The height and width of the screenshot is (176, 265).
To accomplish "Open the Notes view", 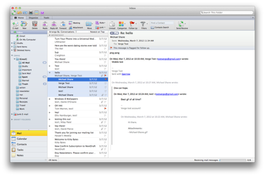I will pyautogui.click(x=29, y=155).
